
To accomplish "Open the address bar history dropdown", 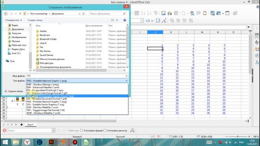I will (80, 14).
